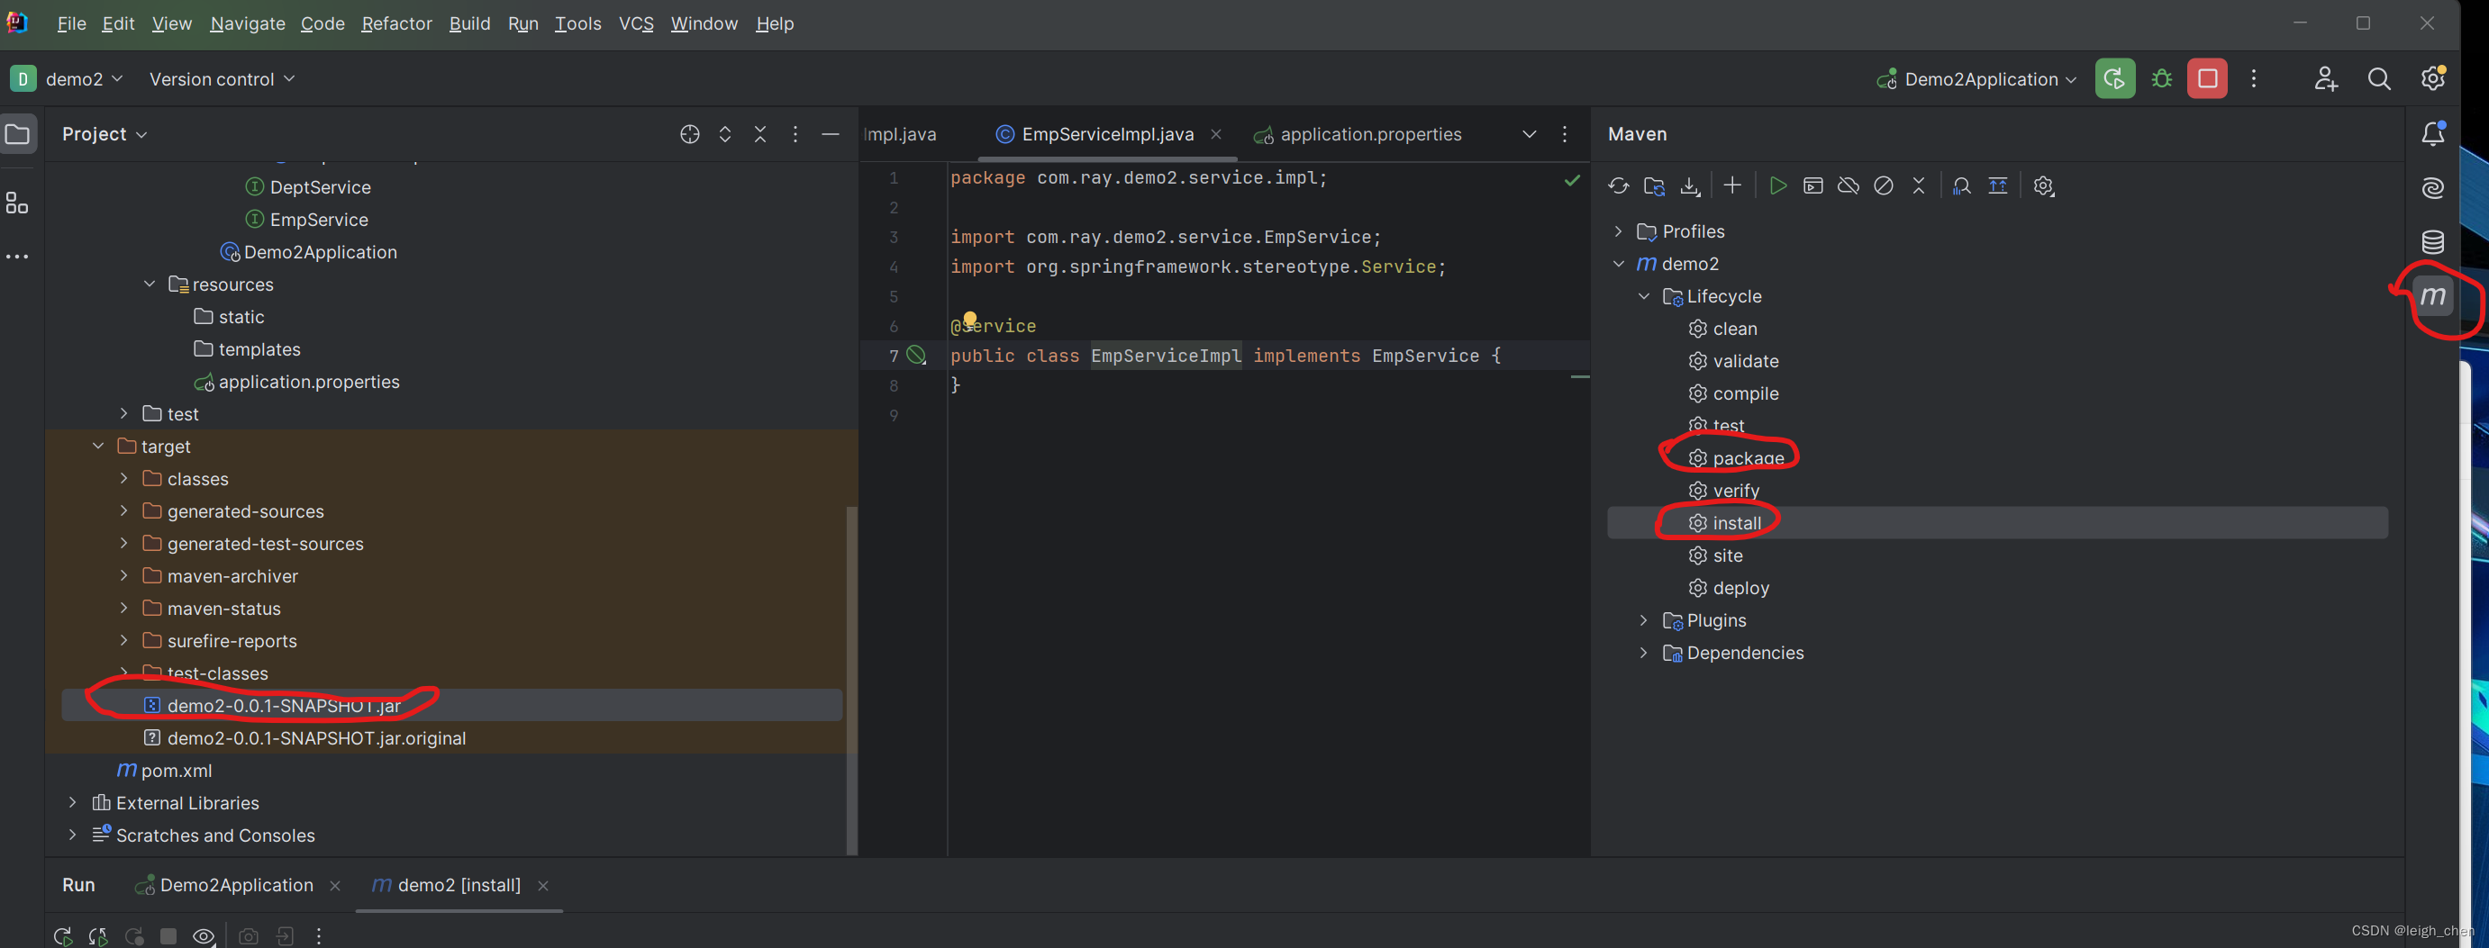Open Maven dependency analyzer icon
The width and height of the screenshot is (2489, 948).
pyautogui.click(x=1961, y=185)
